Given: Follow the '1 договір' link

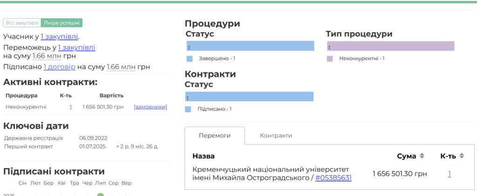Looking at the screenshot, I should [x=59, y=67].
